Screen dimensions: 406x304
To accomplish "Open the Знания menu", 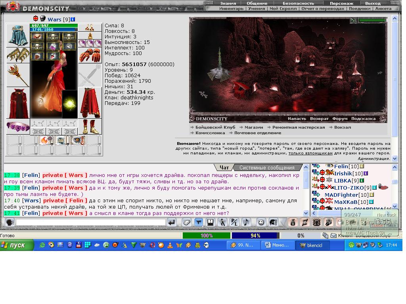I will pyautogui.click(x=228, y=3).
